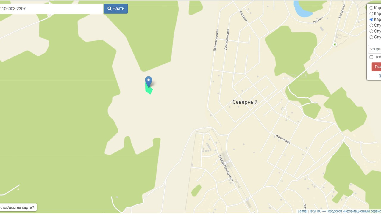This screenshot has height=214, width=381.
Task: Select the second Спу satellite layer radio
Action: point(371,31)
